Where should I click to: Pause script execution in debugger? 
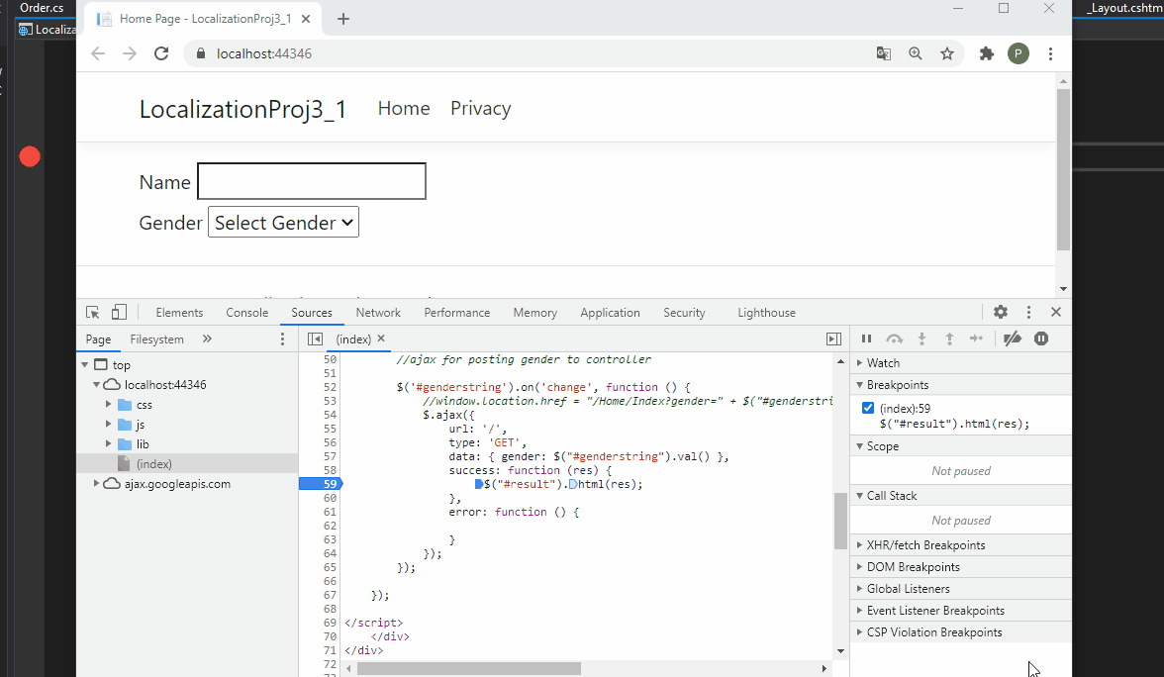pos(866,338)
